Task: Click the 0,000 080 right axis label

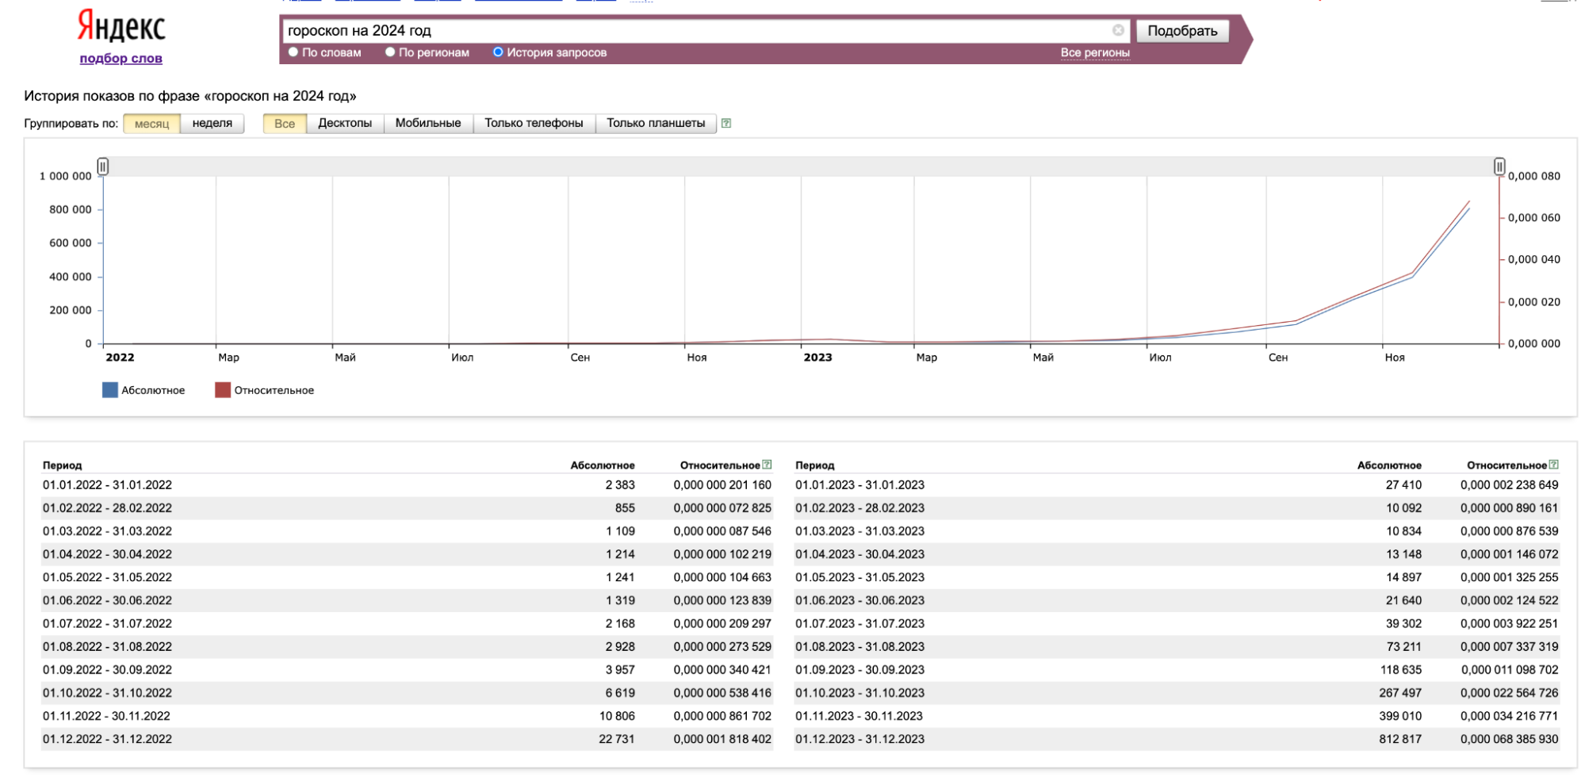Action: 1534,176
